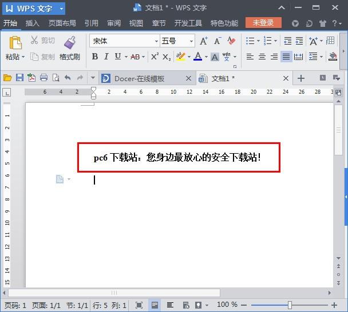Viewport: 348px width, 312px height.
Task: Increase paragraph indent
Action: (299, 41)
